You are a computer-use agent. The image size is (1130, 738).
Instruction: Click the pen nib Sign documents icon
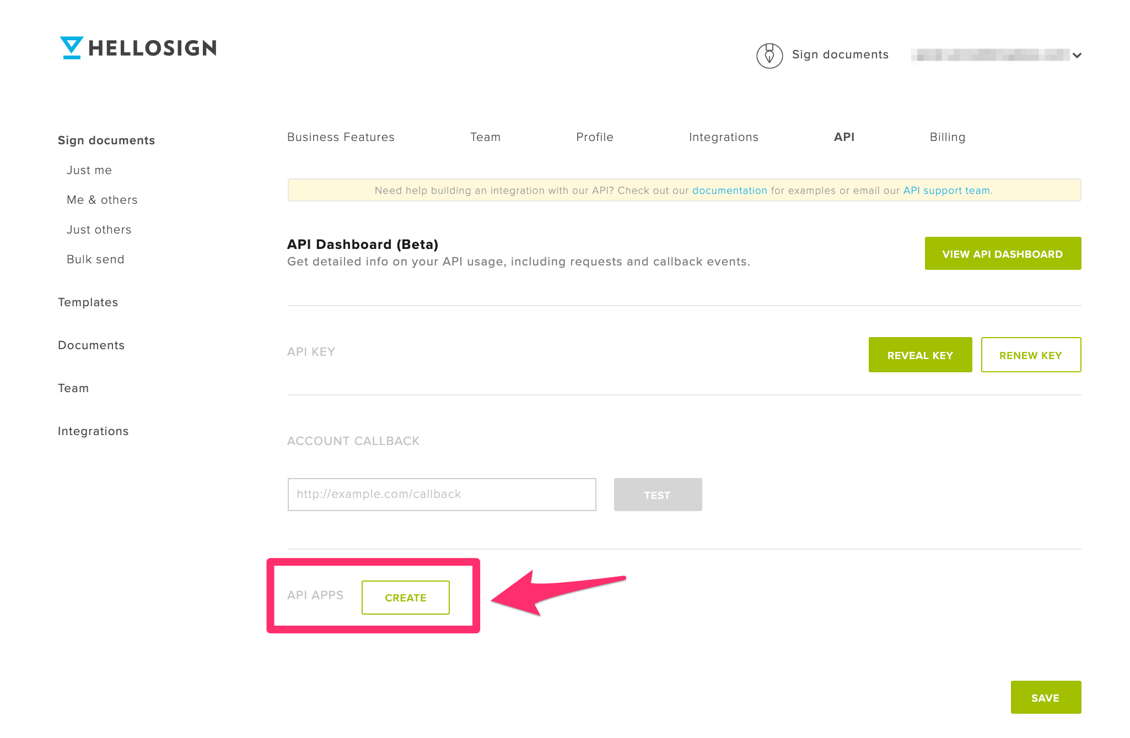[770, 56]
